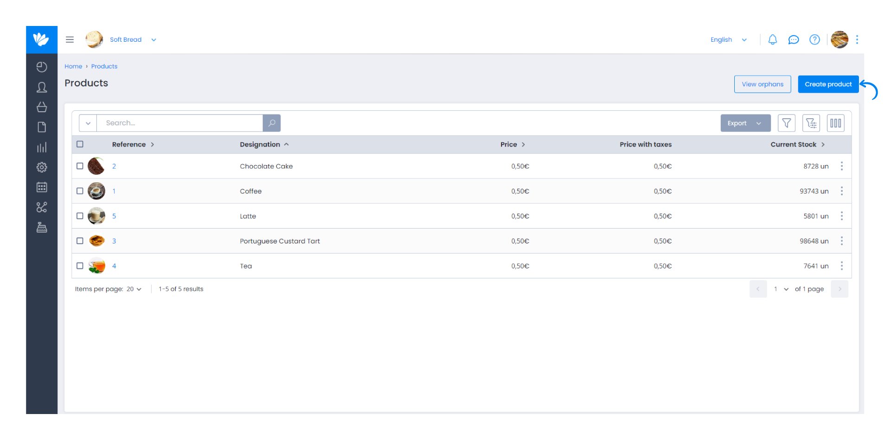The width and height of the screenshot is (890, 440).
Task: Open the shopping basket sidebar icon
Action: [x=42, y=107]
